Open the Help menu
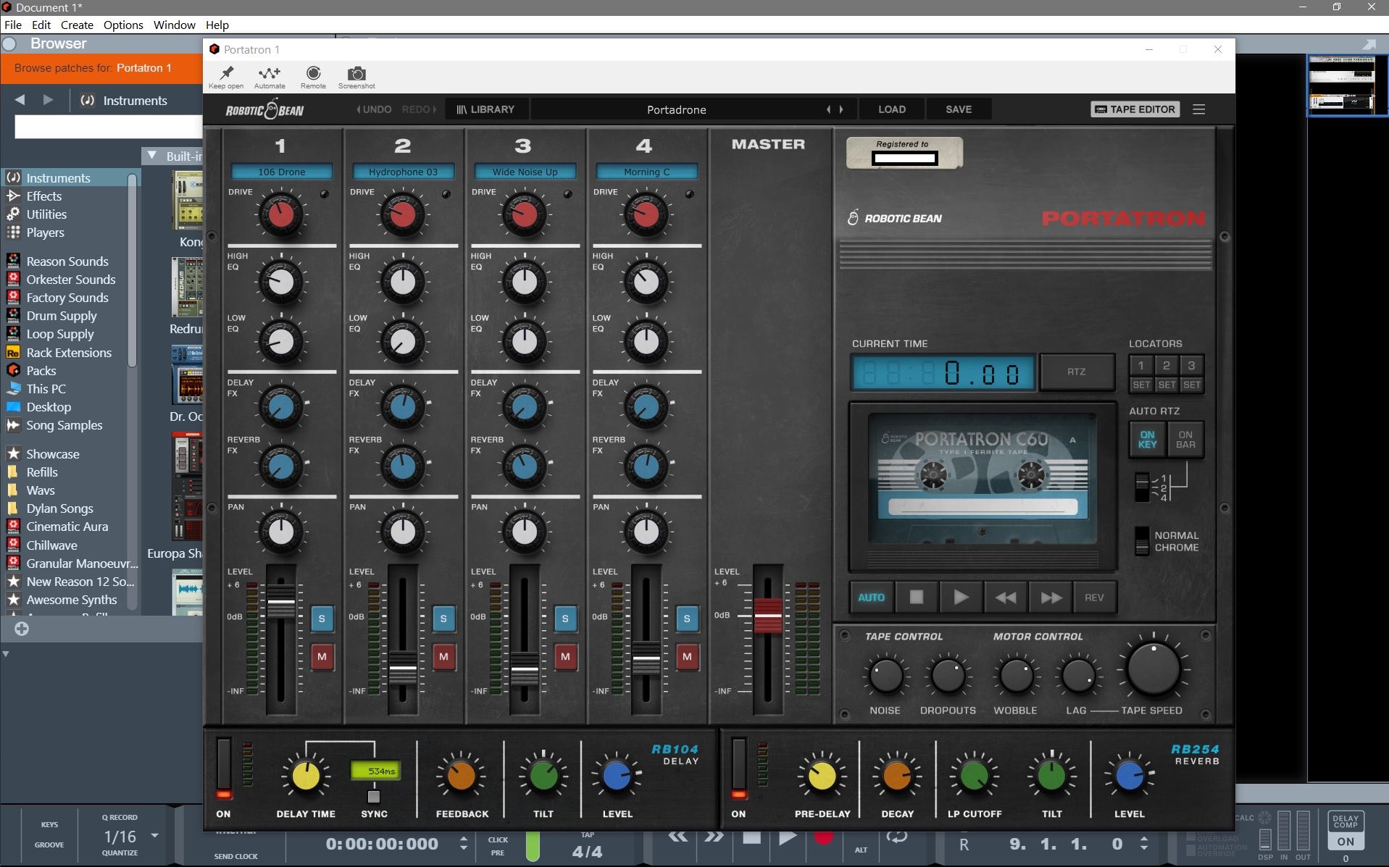 tap(217, 25)
